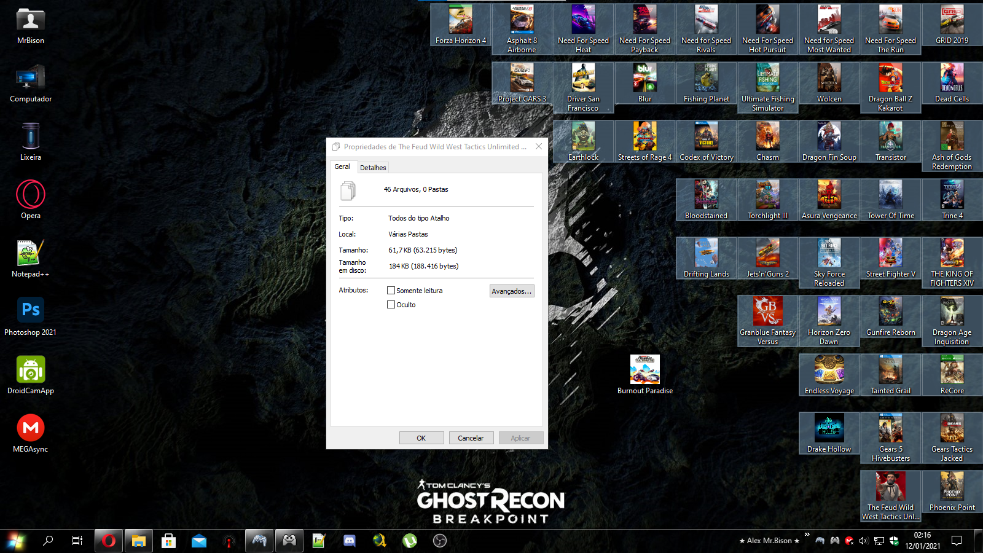Screen dimensions: 983x553
Task: Click the Granblue Fantasy Versus icon
Action: point(767,321)
